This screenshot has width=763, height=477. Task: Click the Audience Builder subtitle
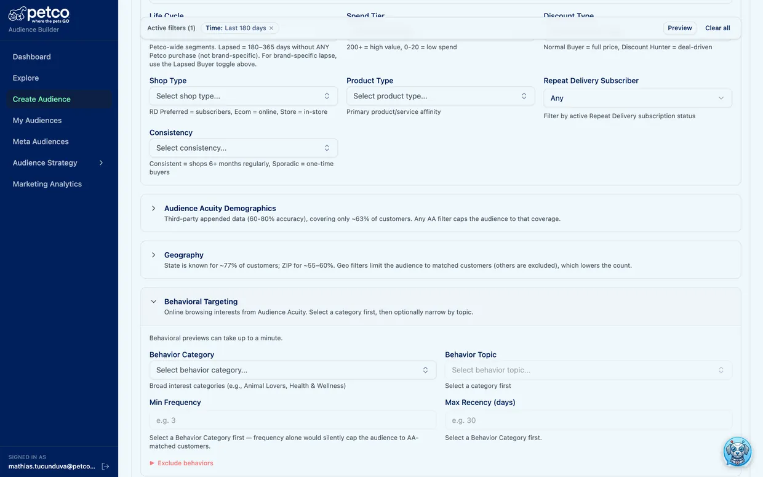coord(34,30)
